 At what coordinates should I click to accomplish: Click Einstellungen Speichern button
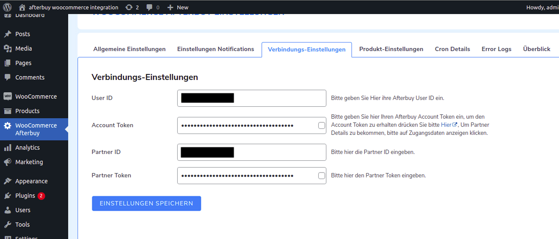pos(147,203)
